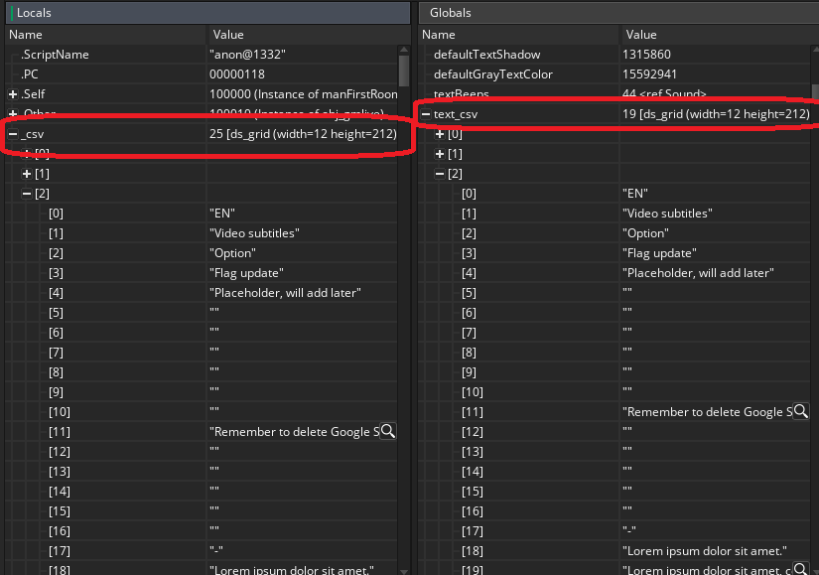Select "Option" value in Globals
Image resolution: width=819 pixels, height=575 pixels.
(x=646, y=233)
